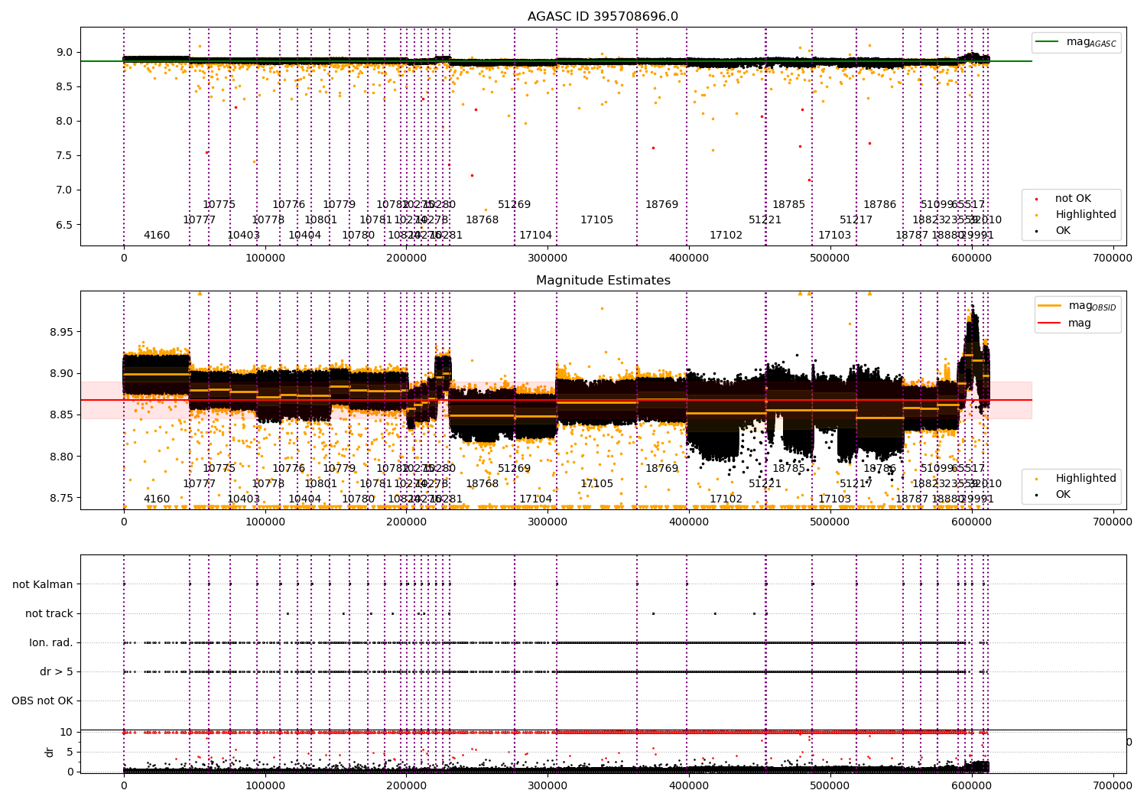Click the 500000 x-axis tick of Magnitude Estimates plot
This screenshot has width=1147, height=803.
[830, 522]
